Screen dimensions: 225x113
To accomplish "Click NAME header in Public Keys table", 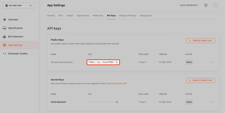I will pyautogui.click(x=53, y=54).
